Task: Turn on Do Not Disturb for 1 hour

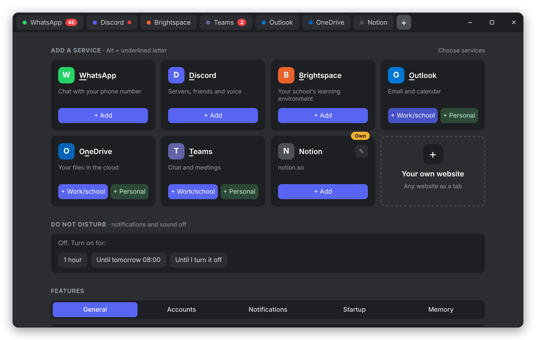Action: pyautogui.click(x=73, y=260)
